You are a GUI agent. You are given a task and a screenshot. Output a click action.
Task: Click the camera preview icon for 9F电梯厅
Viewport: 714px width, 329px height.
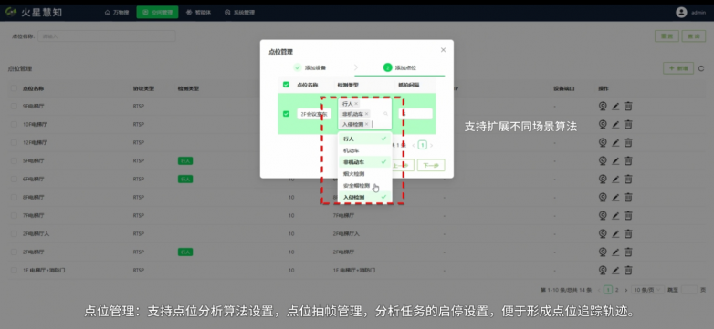point(603,107)
